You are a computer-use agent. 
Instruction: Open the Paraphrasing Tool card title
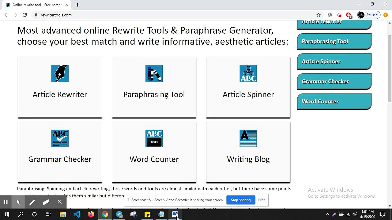pos(154,94)
